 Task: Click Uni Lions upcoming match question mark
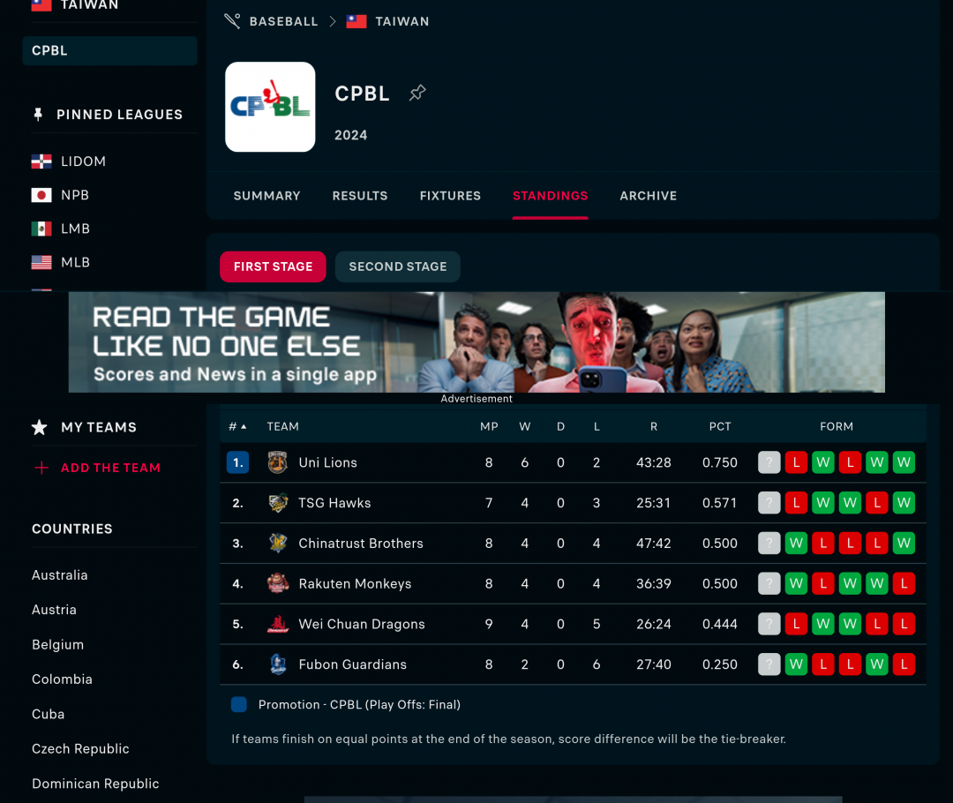click(x=769, y=462)
